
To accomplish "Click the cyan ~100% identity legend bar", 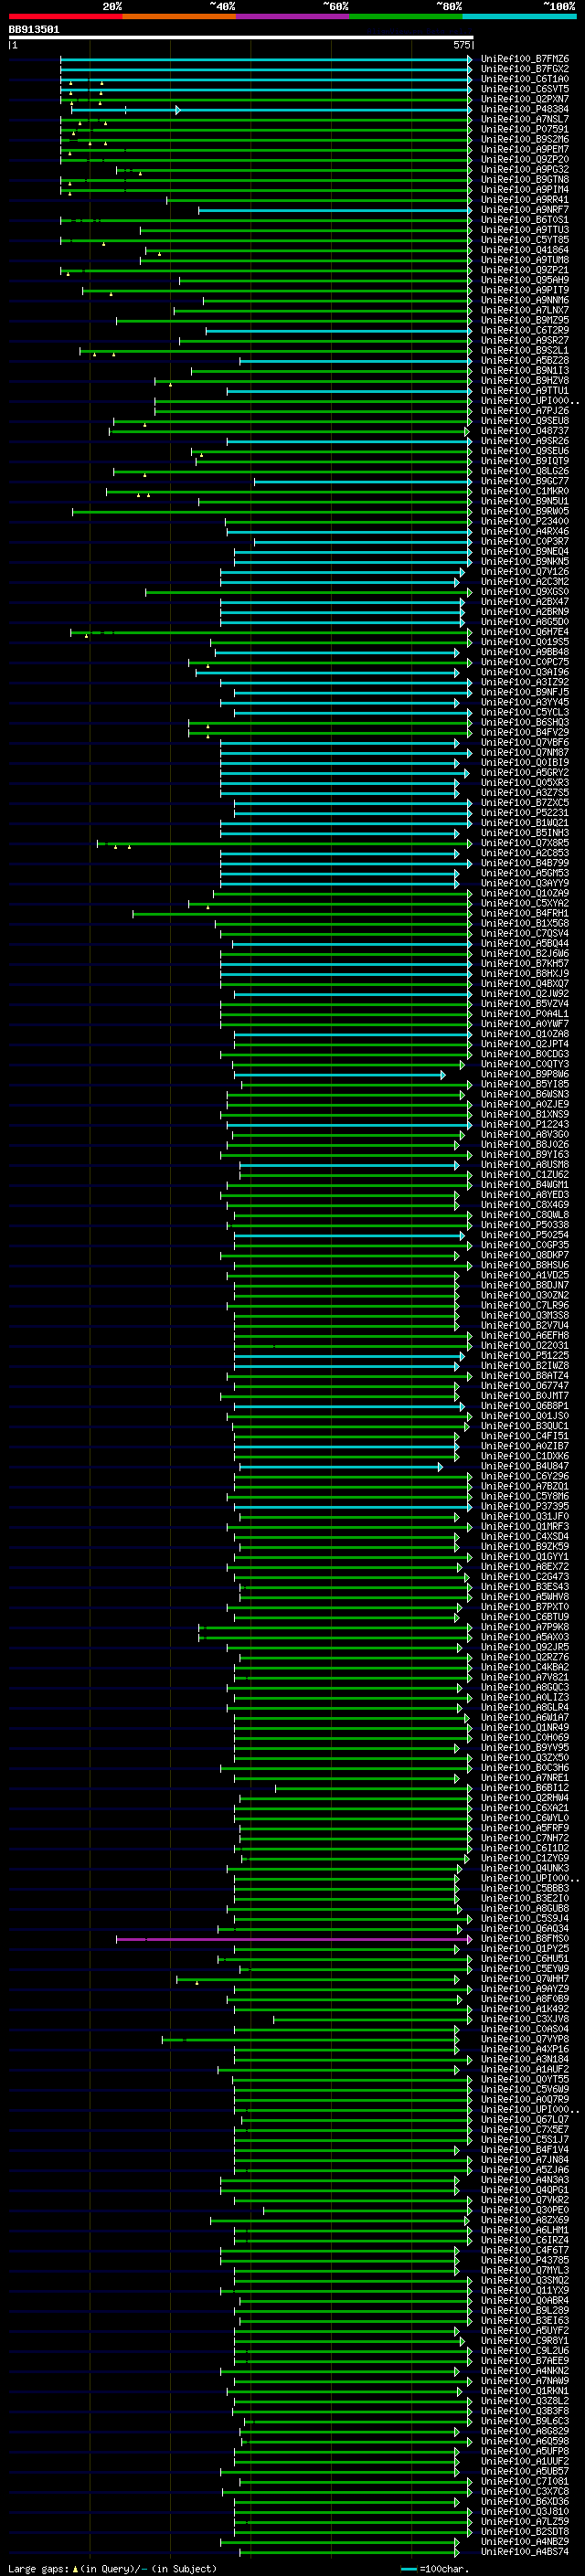I will pos(519,16).
